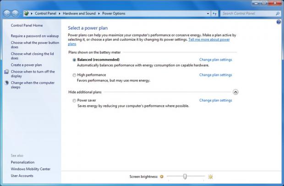The height and width of the screenshot is (186, 284).
Task: Click the screen brightness slider handle
Action: (x=185, y=176)
